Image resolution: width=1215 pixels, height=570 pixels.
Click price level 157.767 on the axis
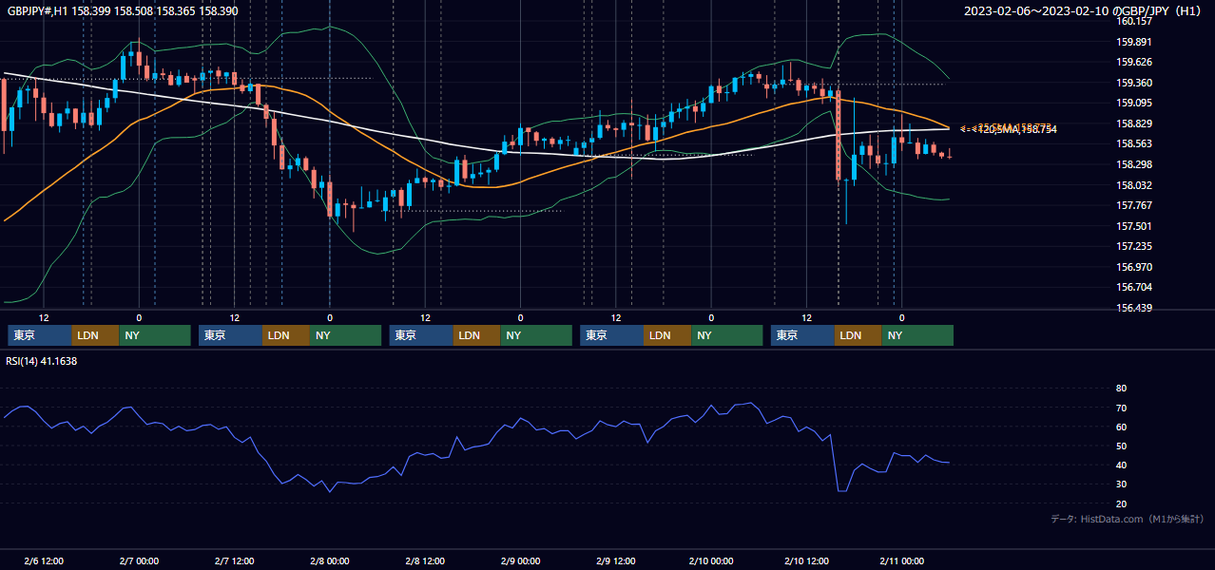tap(1133, 205)
